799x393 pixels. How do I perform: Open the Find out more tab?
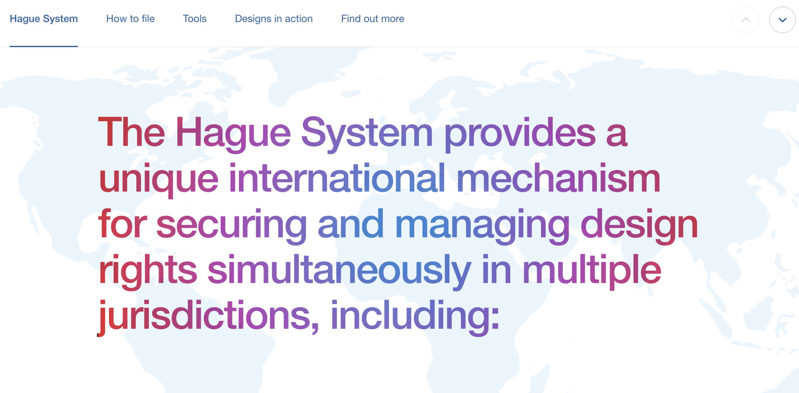point(373,19)
